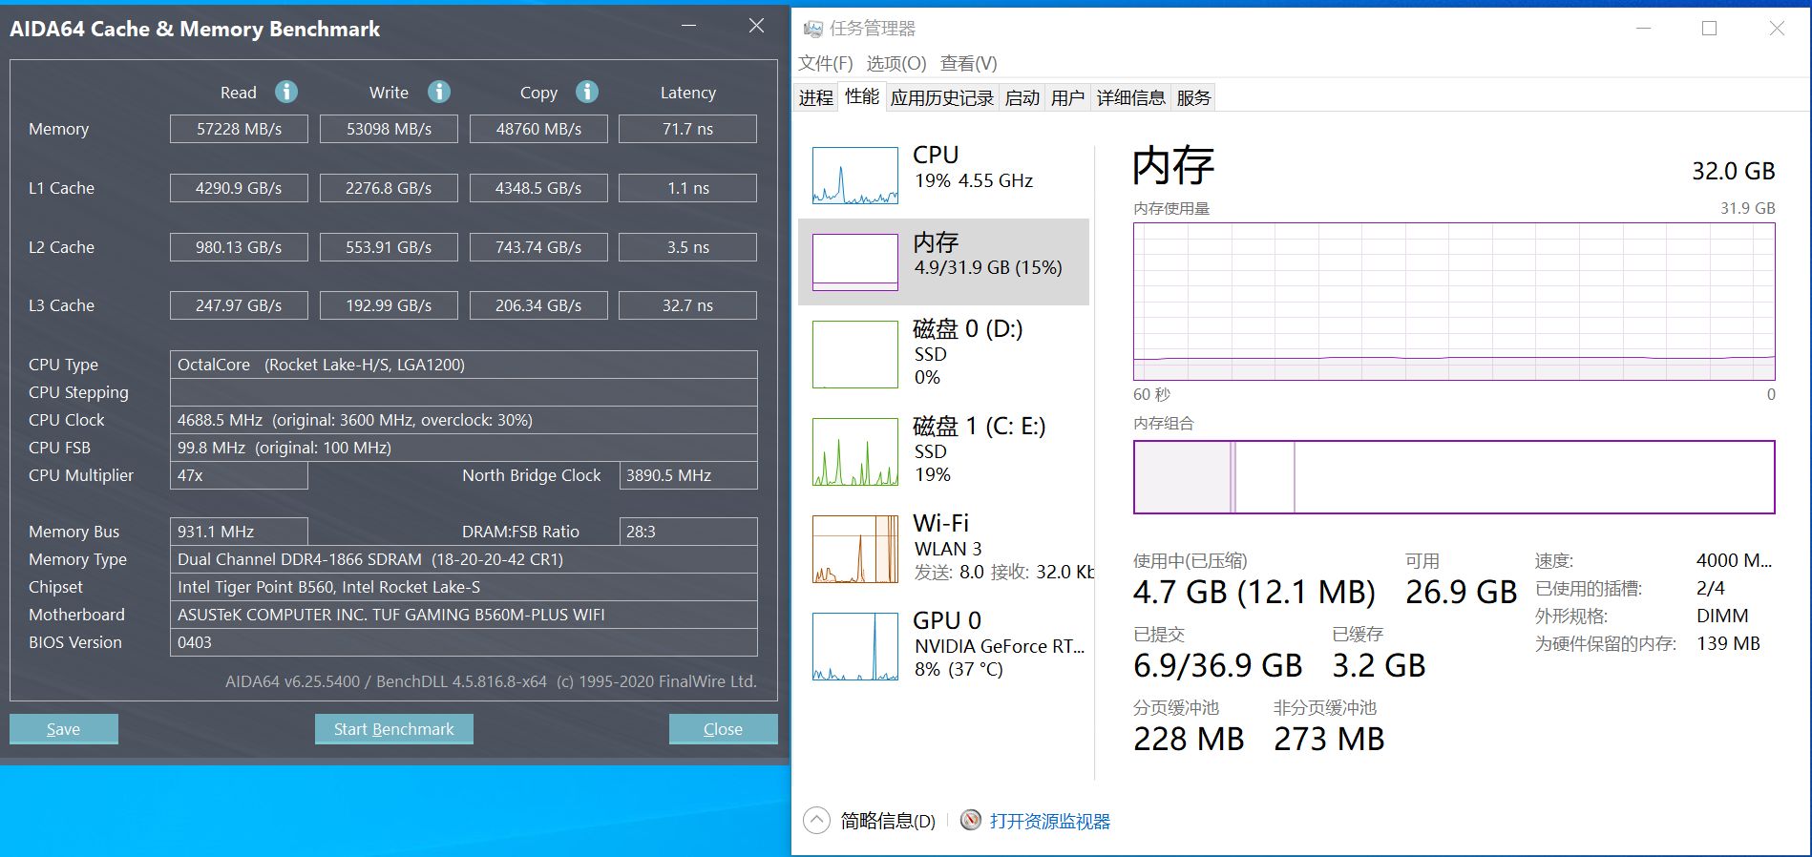The height and width of the screenshot is (857, 1812).
Task: Click the L1 Cache Write 2276.8 GB/s field
Action: coord(389,188)
